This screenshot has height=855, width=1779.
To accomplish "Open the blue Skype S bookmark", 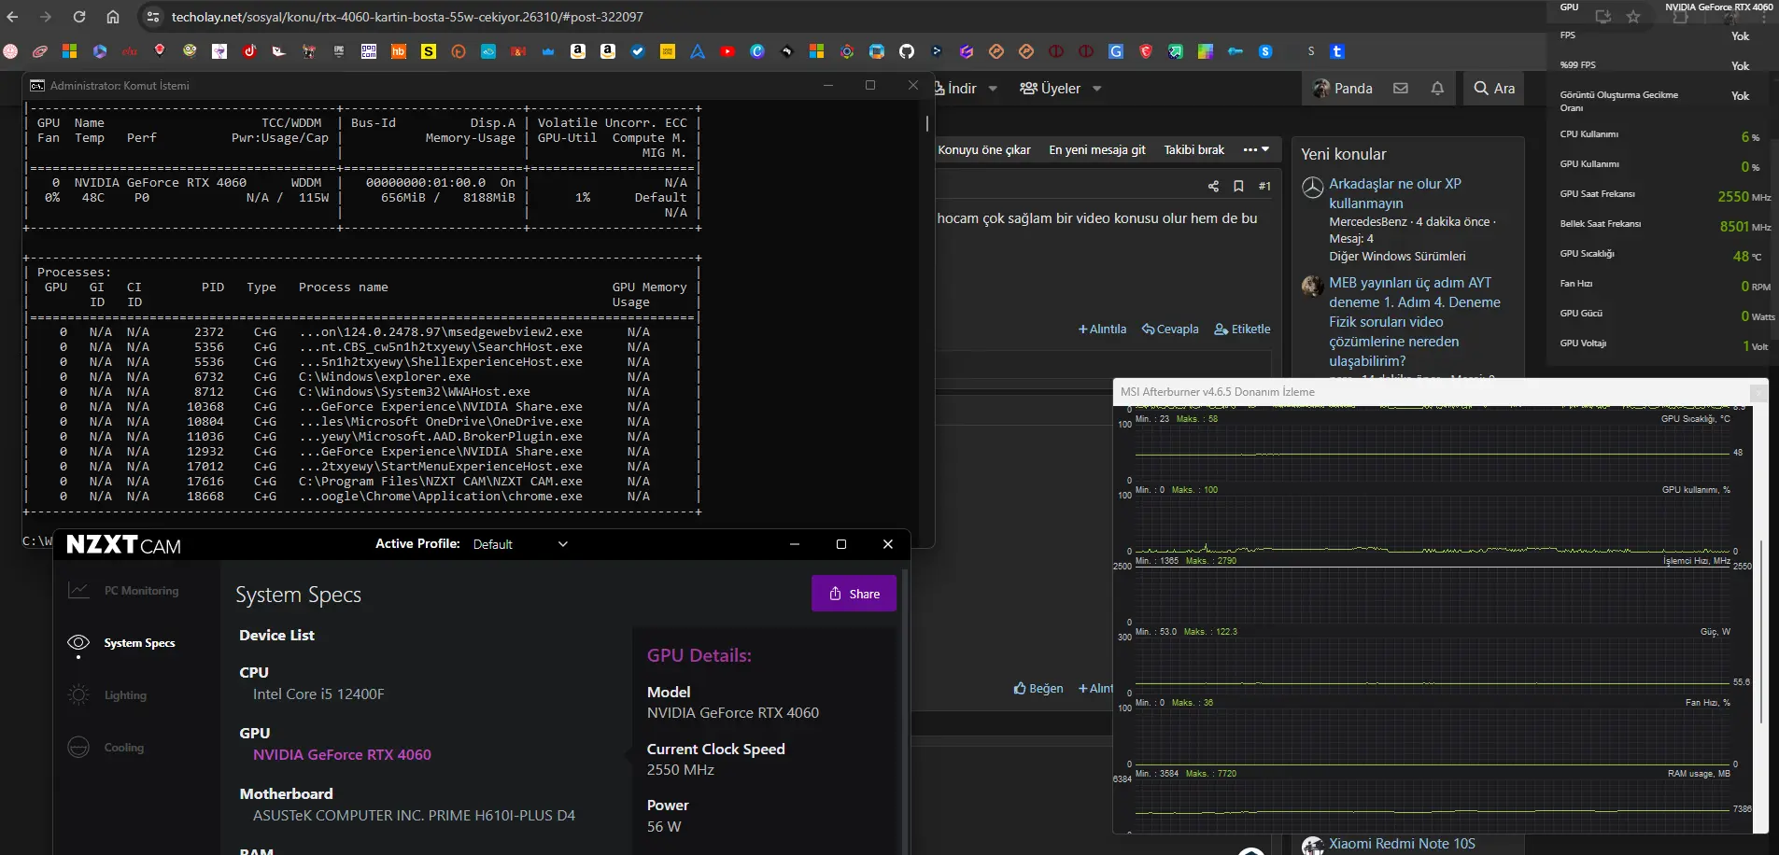I will coord(1265,51).
